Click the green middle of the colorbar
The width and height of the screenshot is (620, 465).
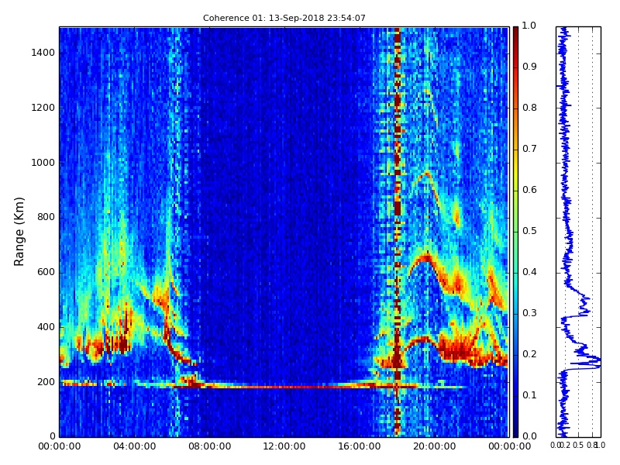click(515, 231)
